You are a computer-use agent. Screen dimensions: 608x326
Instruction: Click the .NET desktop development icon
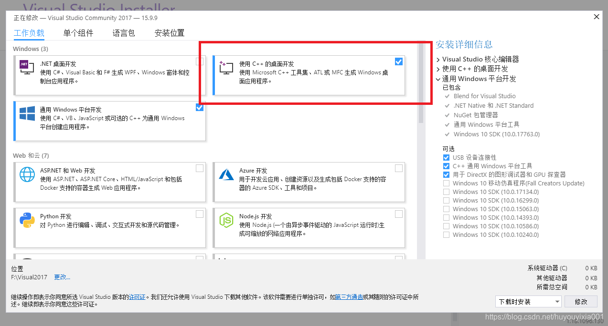tap(27, 67)
